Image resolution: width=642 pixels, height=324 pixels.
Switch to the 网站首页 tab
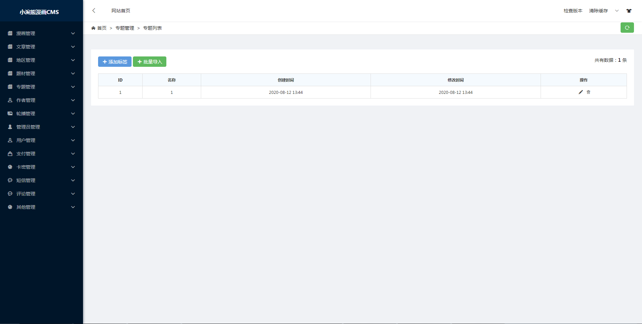coord(121,11)
